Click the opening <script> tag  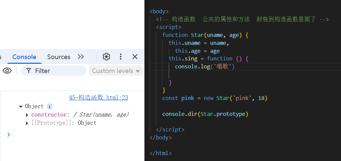point(169,27)
